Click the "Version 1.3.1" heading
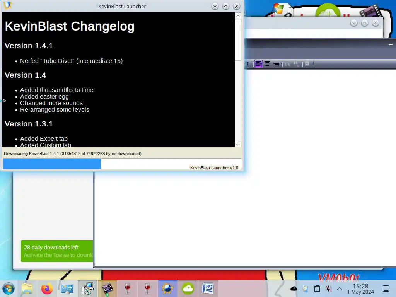This screenshot has height=297, width=396. tap(29, 124)
